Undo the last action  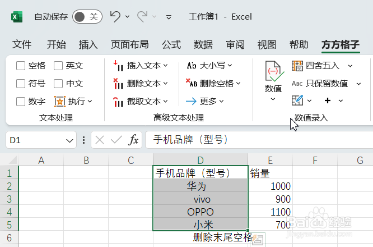coord(115,16)
